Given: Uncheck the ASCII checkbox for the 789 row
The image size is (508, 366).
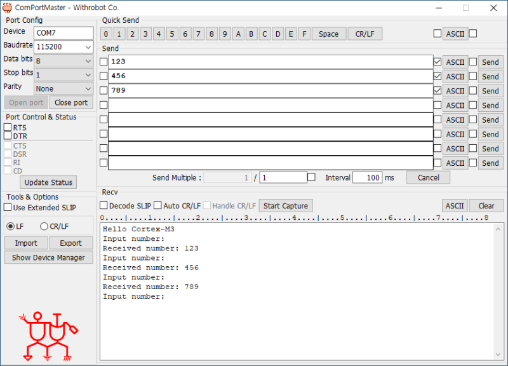Looking at the screenshot, I should pos(438,90).
